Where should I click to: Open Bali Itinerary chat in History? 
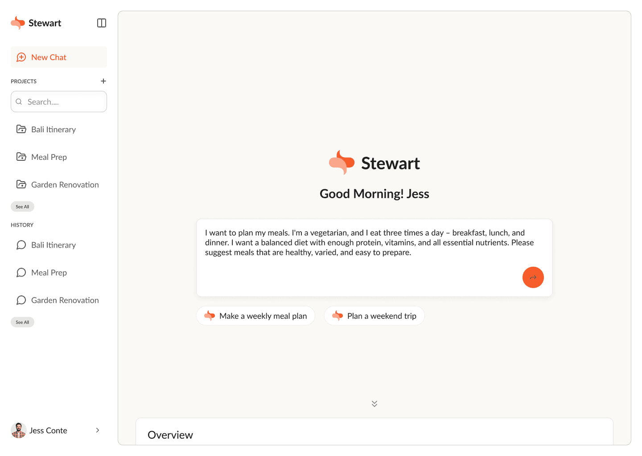(x=59, y=245)
